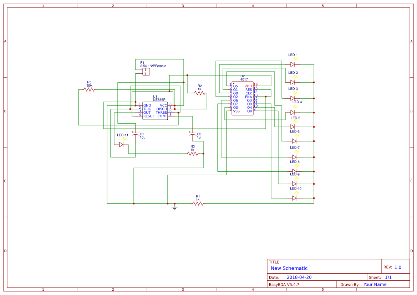Select the 4017 counter chip U2
Image resolution: width=417 pixels, height=295 pixels.
[242, 98]
